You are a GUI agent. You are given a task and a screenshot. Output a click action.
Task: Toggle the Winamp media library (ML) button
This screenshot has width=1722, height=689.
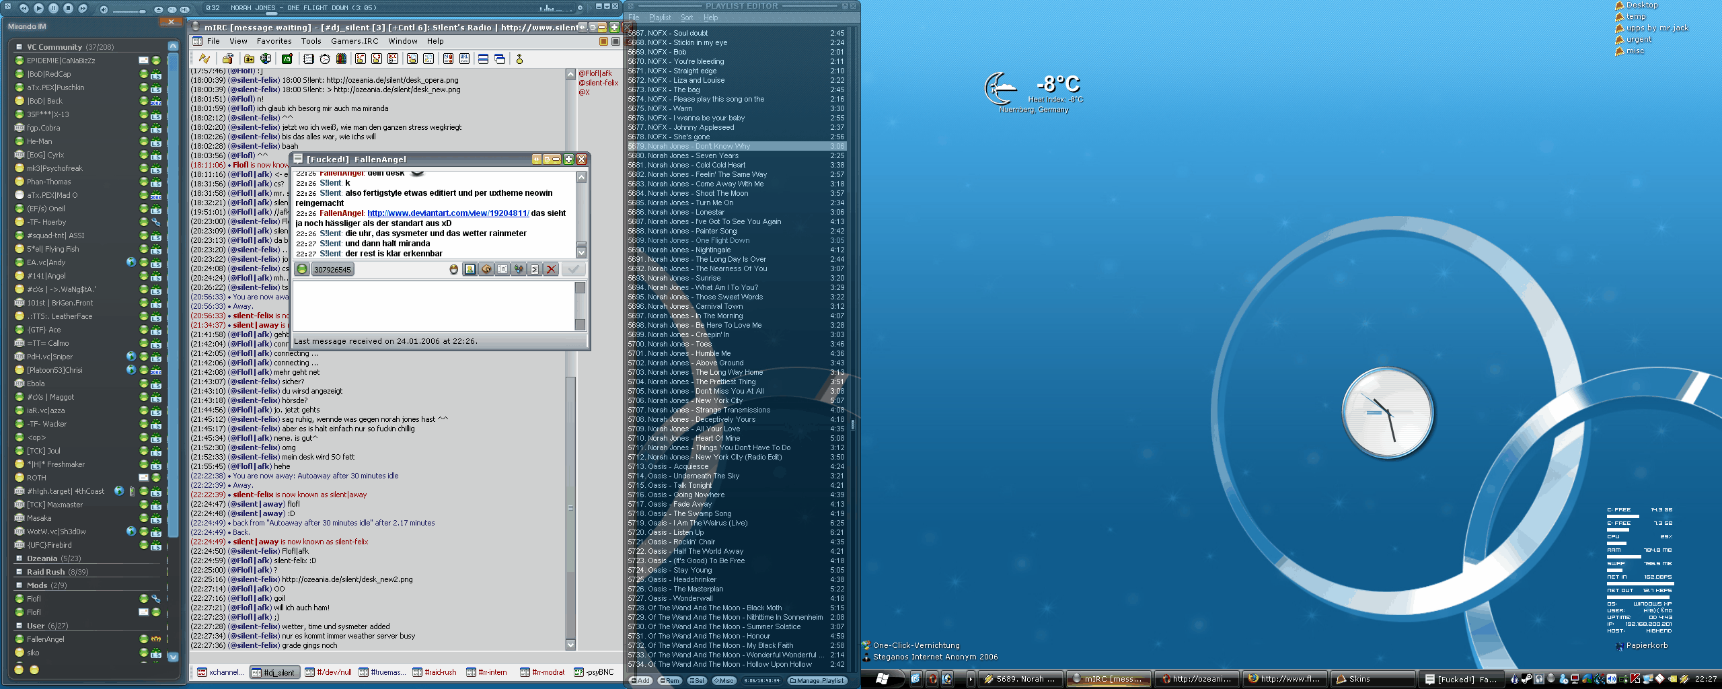[184, 9]
